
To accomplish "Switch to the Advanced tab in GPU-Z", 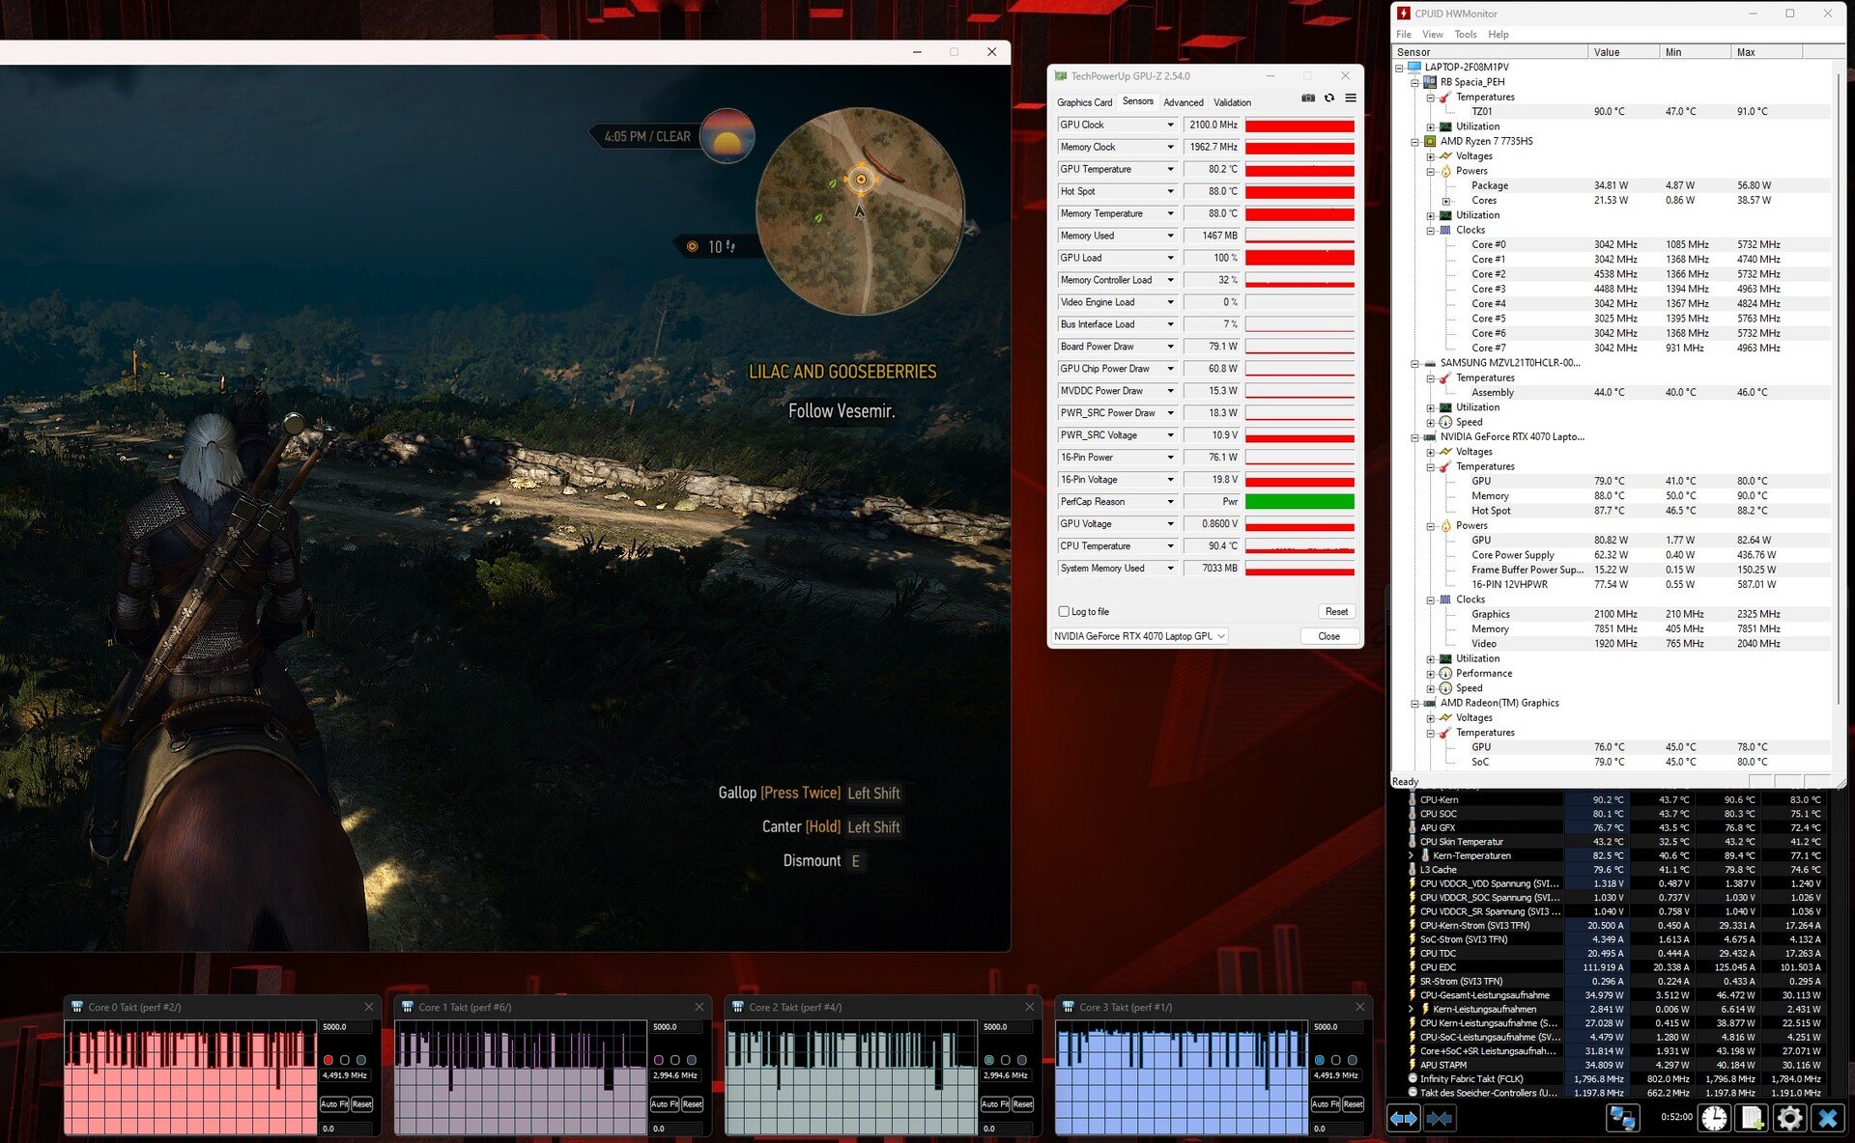I will click(1184, 102).
